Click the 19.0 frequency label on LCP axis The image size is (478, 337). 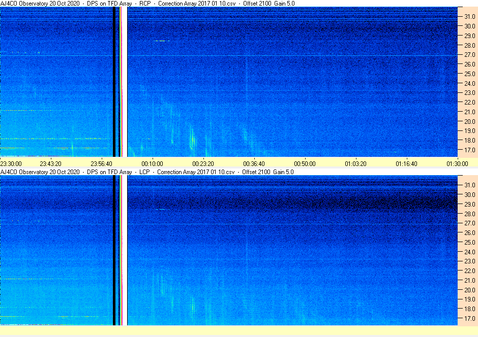click(x=470, y=299)
